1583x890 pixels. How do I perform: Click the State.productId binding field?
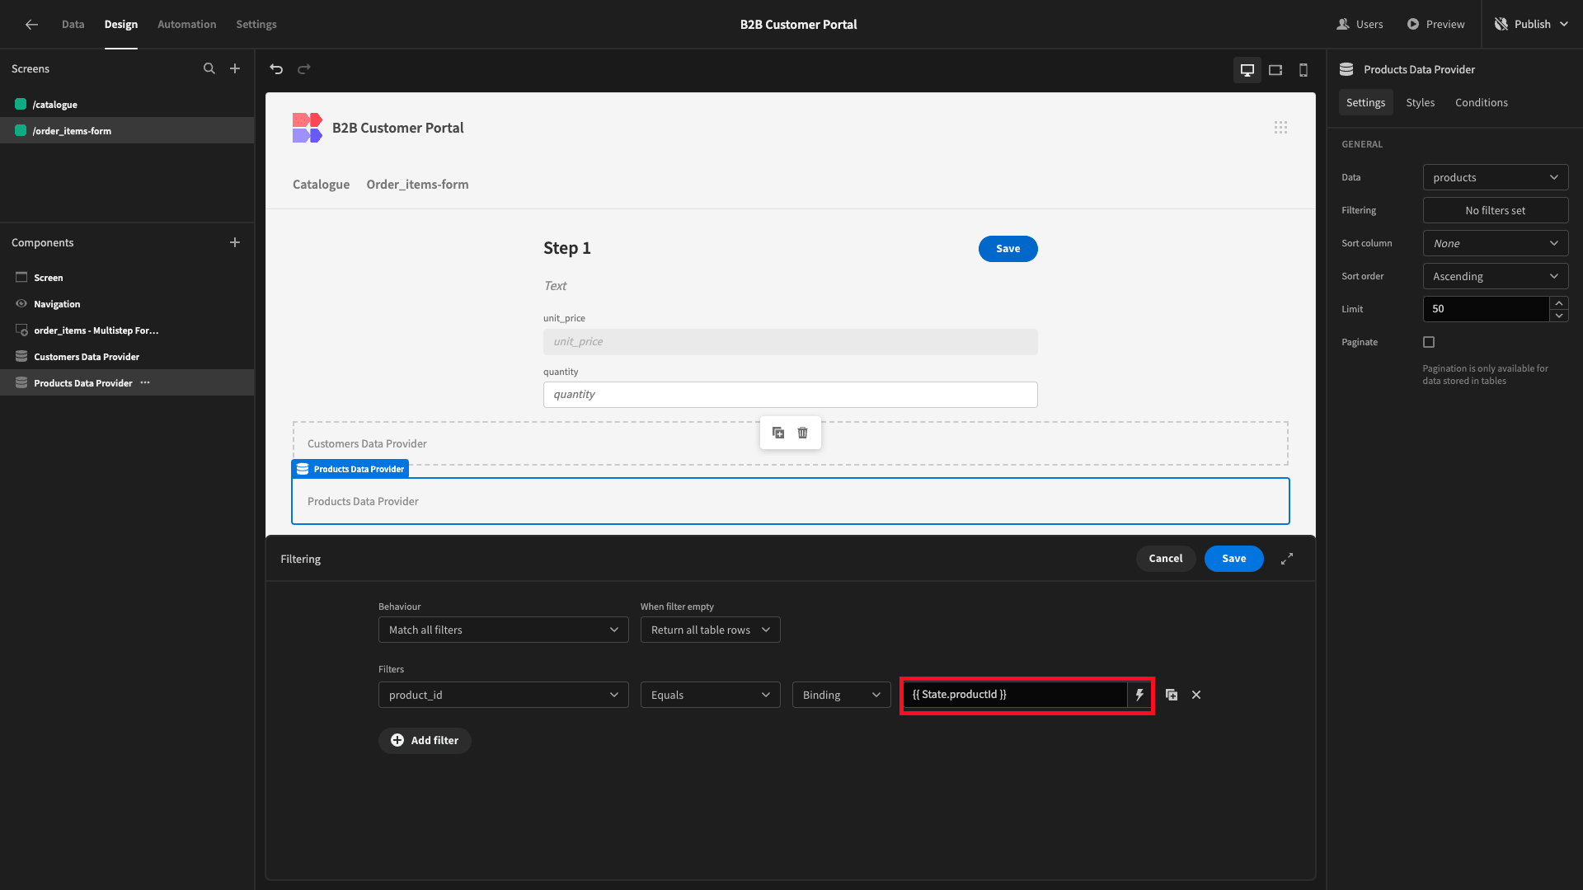pos(1015,695)
